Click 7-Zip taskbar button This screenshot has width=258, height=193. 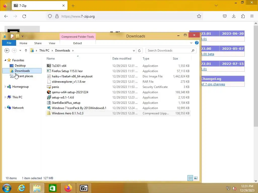tap(84, 188)
